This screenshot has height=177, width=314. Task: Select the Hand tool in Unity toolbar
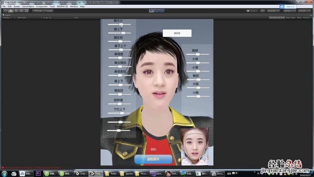tap(5, 11)
